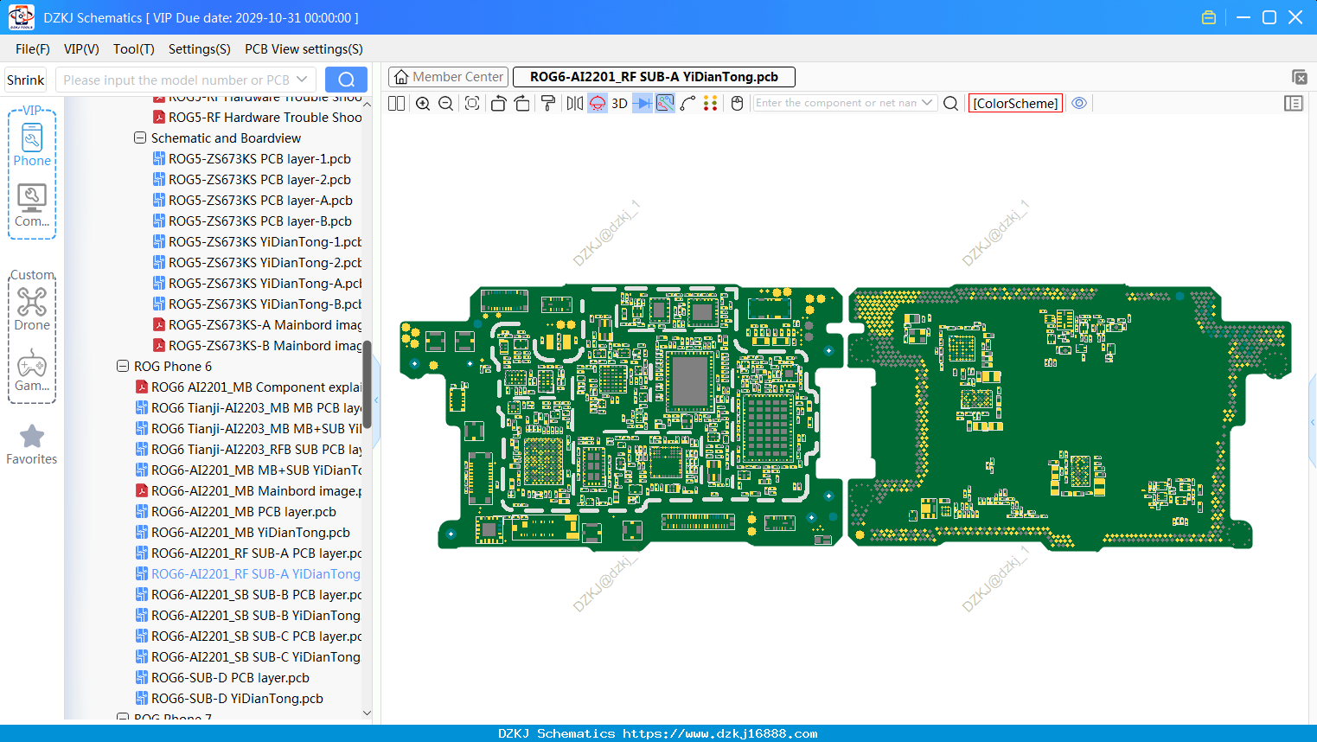Select the ROG6-AI2201_RF SUB-A YiDianTong.pcb tab

pos(654,77)
